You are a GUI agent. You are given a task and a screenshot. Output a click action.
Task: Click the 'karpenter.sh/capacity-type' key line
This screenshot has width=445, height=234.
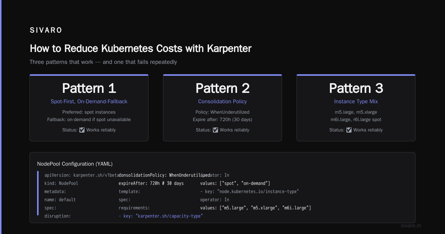click(161, 216)
